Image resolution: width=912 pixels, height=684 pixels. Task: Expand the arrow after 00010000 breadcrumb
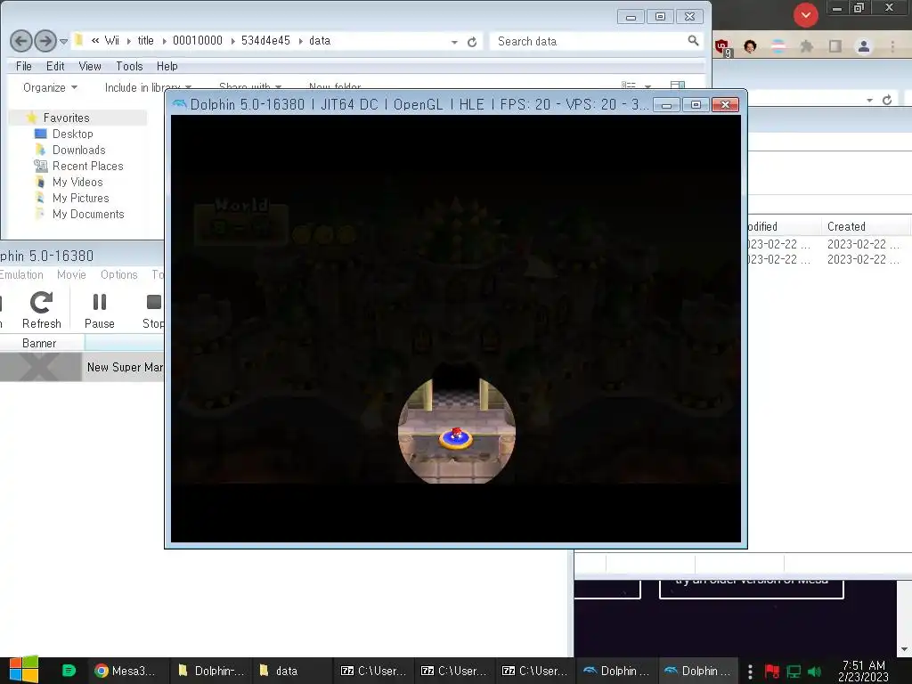[232, 41]
